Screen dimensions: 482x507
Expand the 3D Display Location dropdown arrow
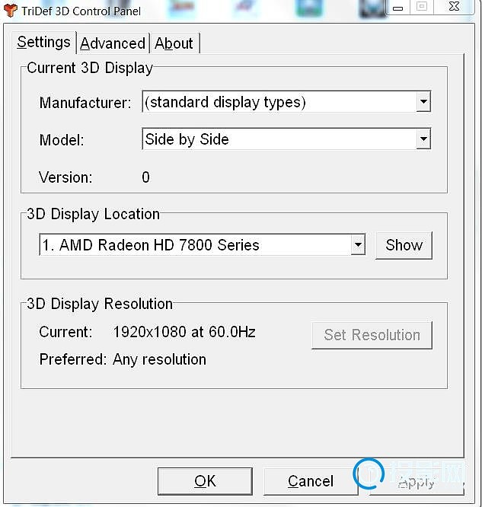point(358,245)
